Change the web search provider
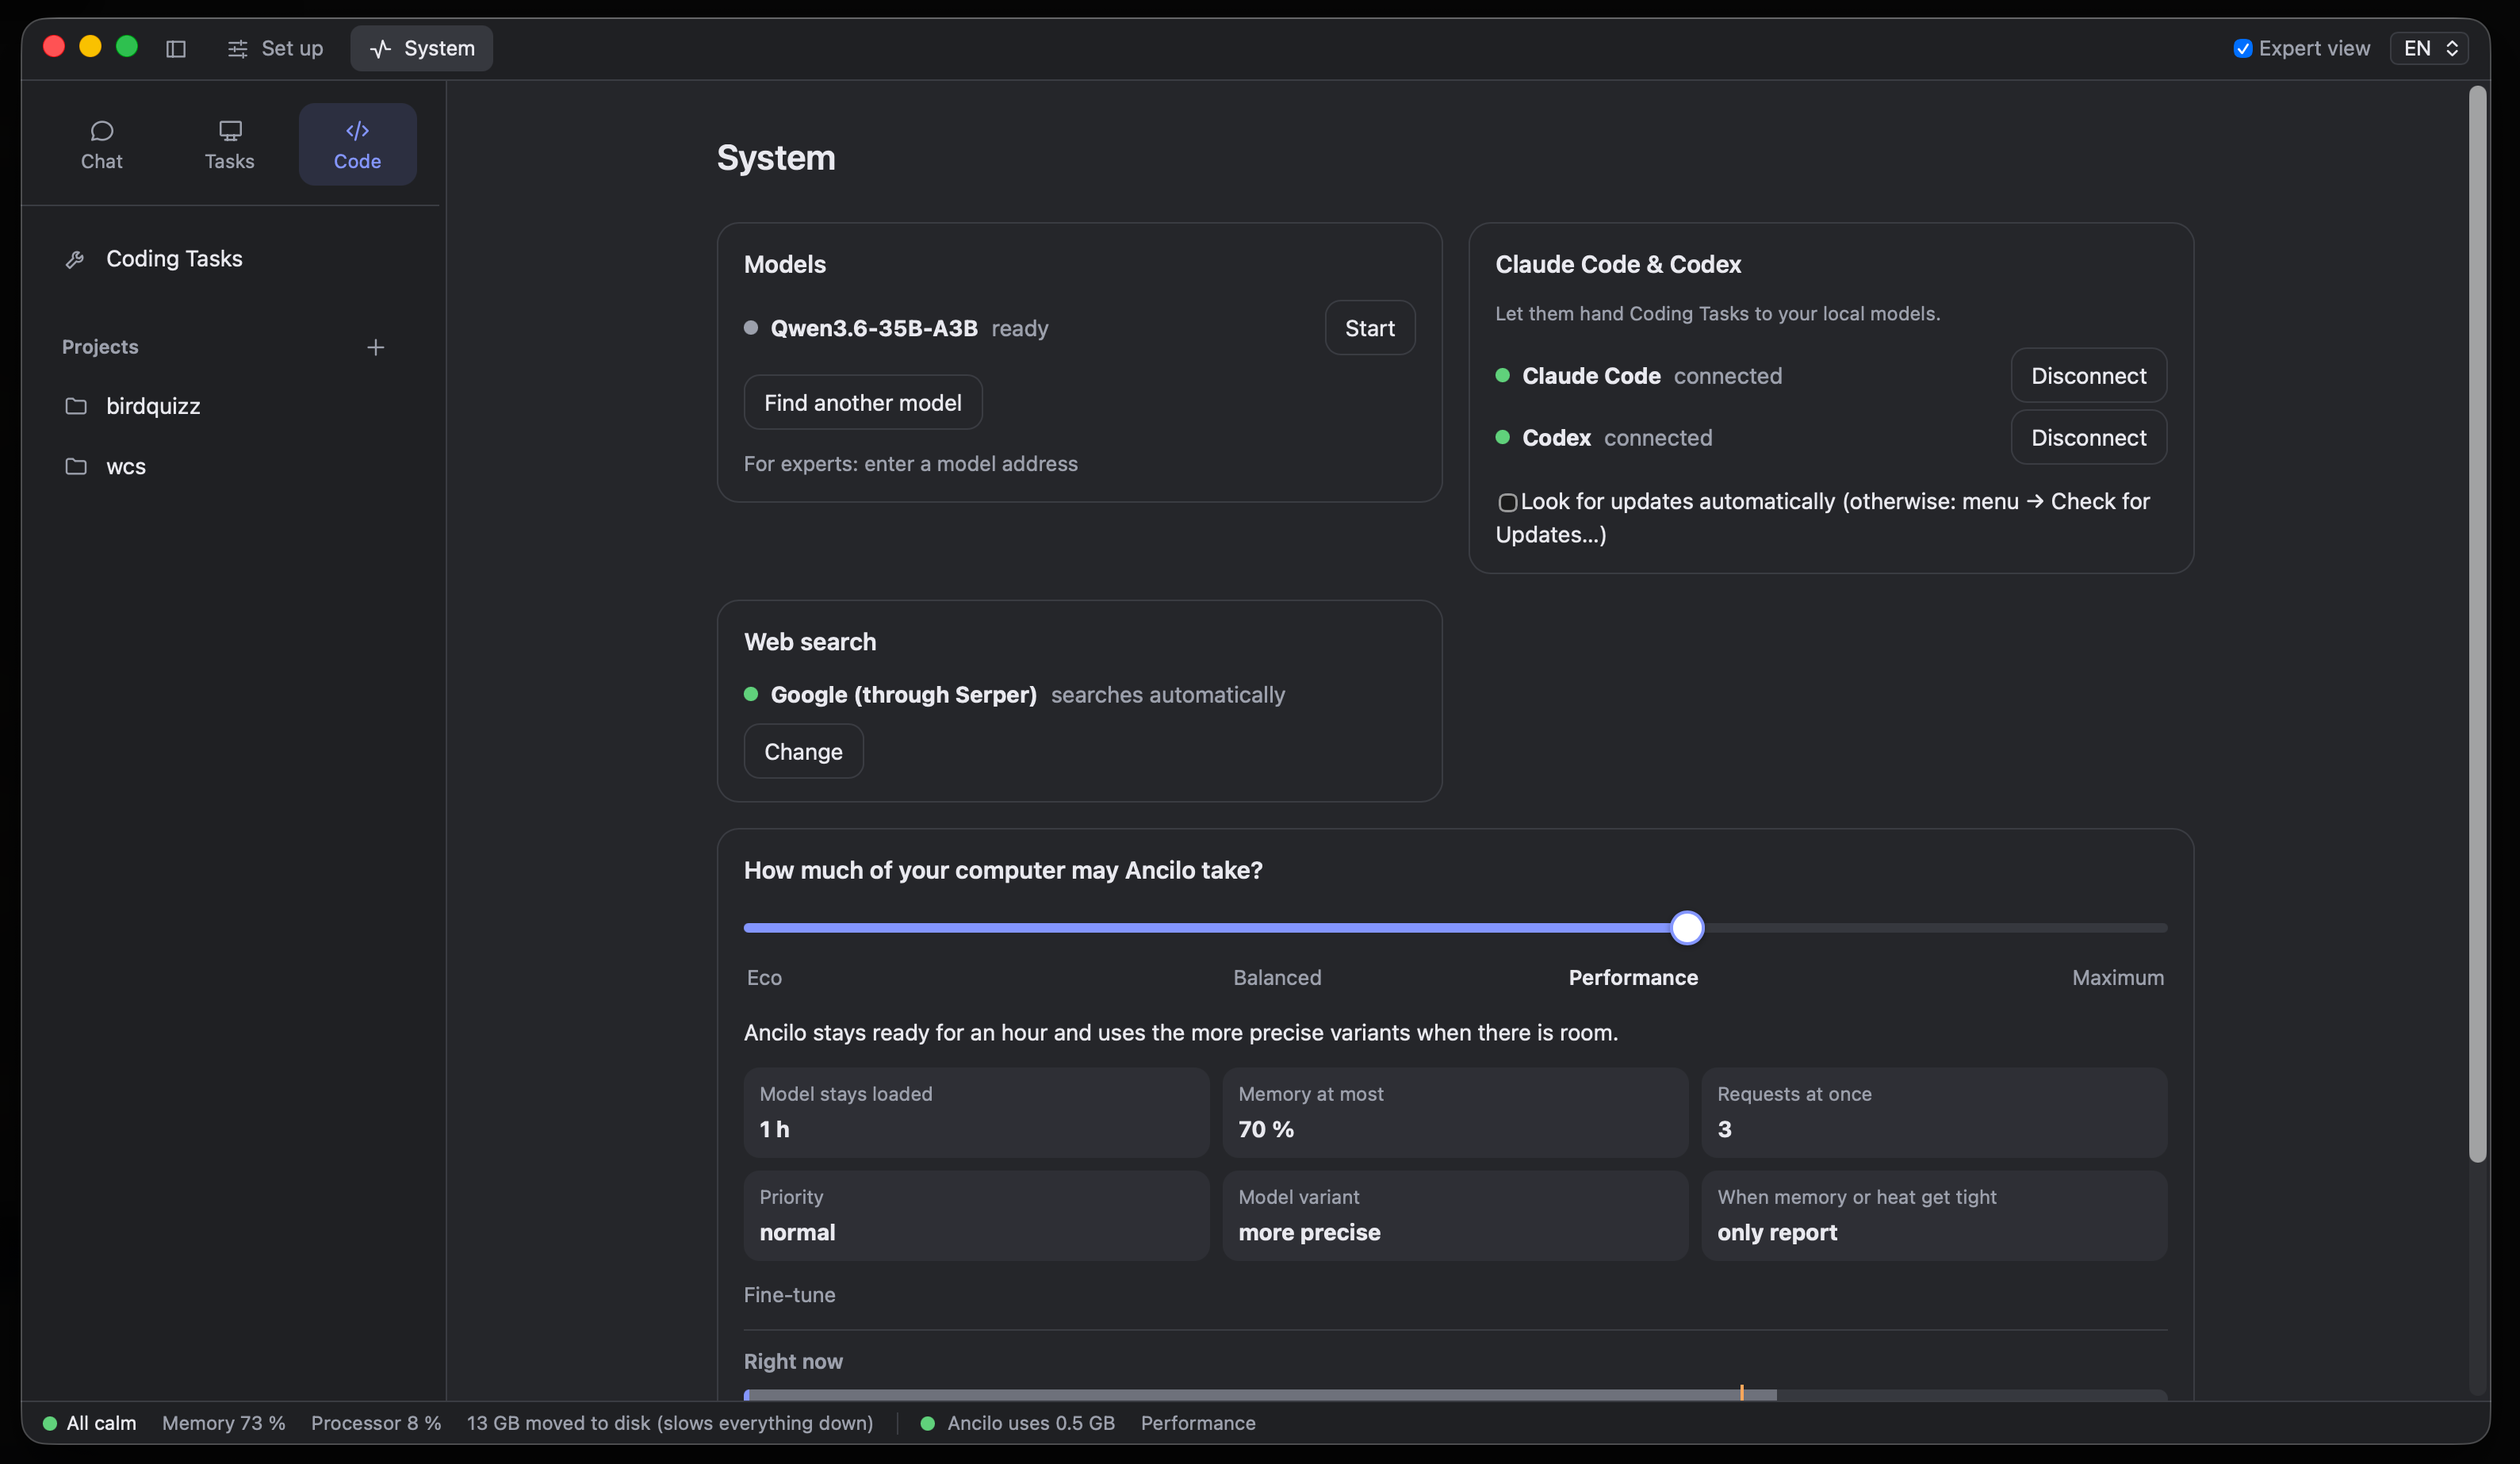Screen dimensions: 2520x1464 pyautogui.click(x=803, y=752)
